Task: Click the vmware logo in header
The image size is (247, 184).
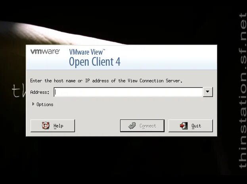Action: (45, 51)
